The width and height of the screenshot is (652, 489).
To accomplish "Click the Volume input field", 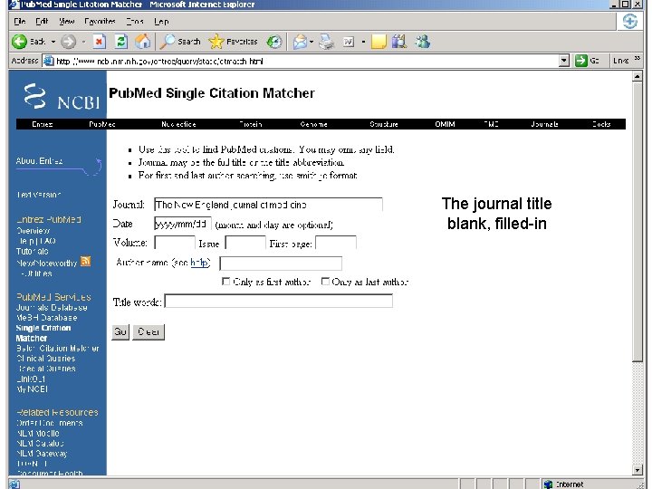I will click(175, 243).
